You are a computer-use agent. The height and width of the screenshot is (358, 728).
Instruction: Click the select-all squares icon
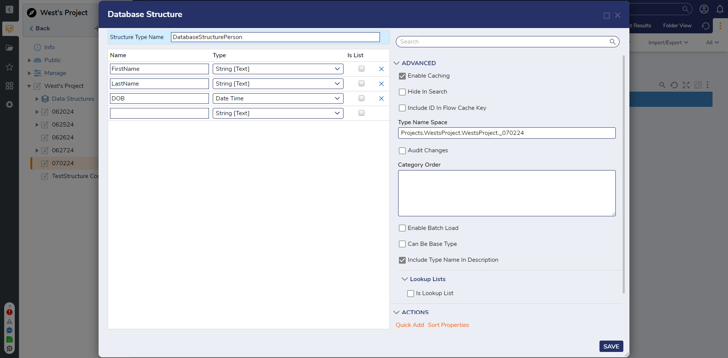point(698,85)
